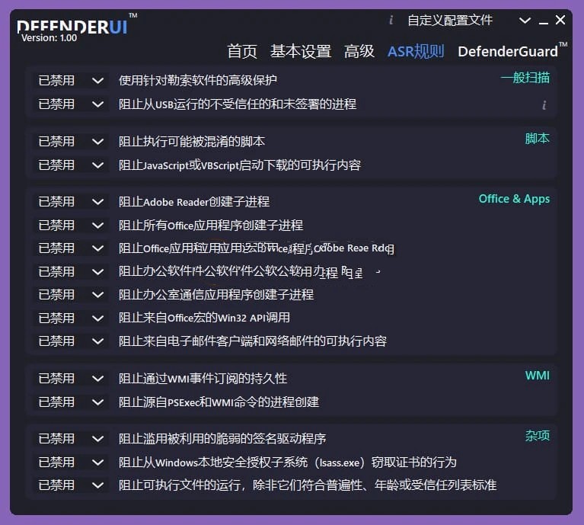The height and width of the screenshot is (525, 584).
Task: Open dropdown for lsass.exe窃取证书 rule
Action: tap(71, 463)
